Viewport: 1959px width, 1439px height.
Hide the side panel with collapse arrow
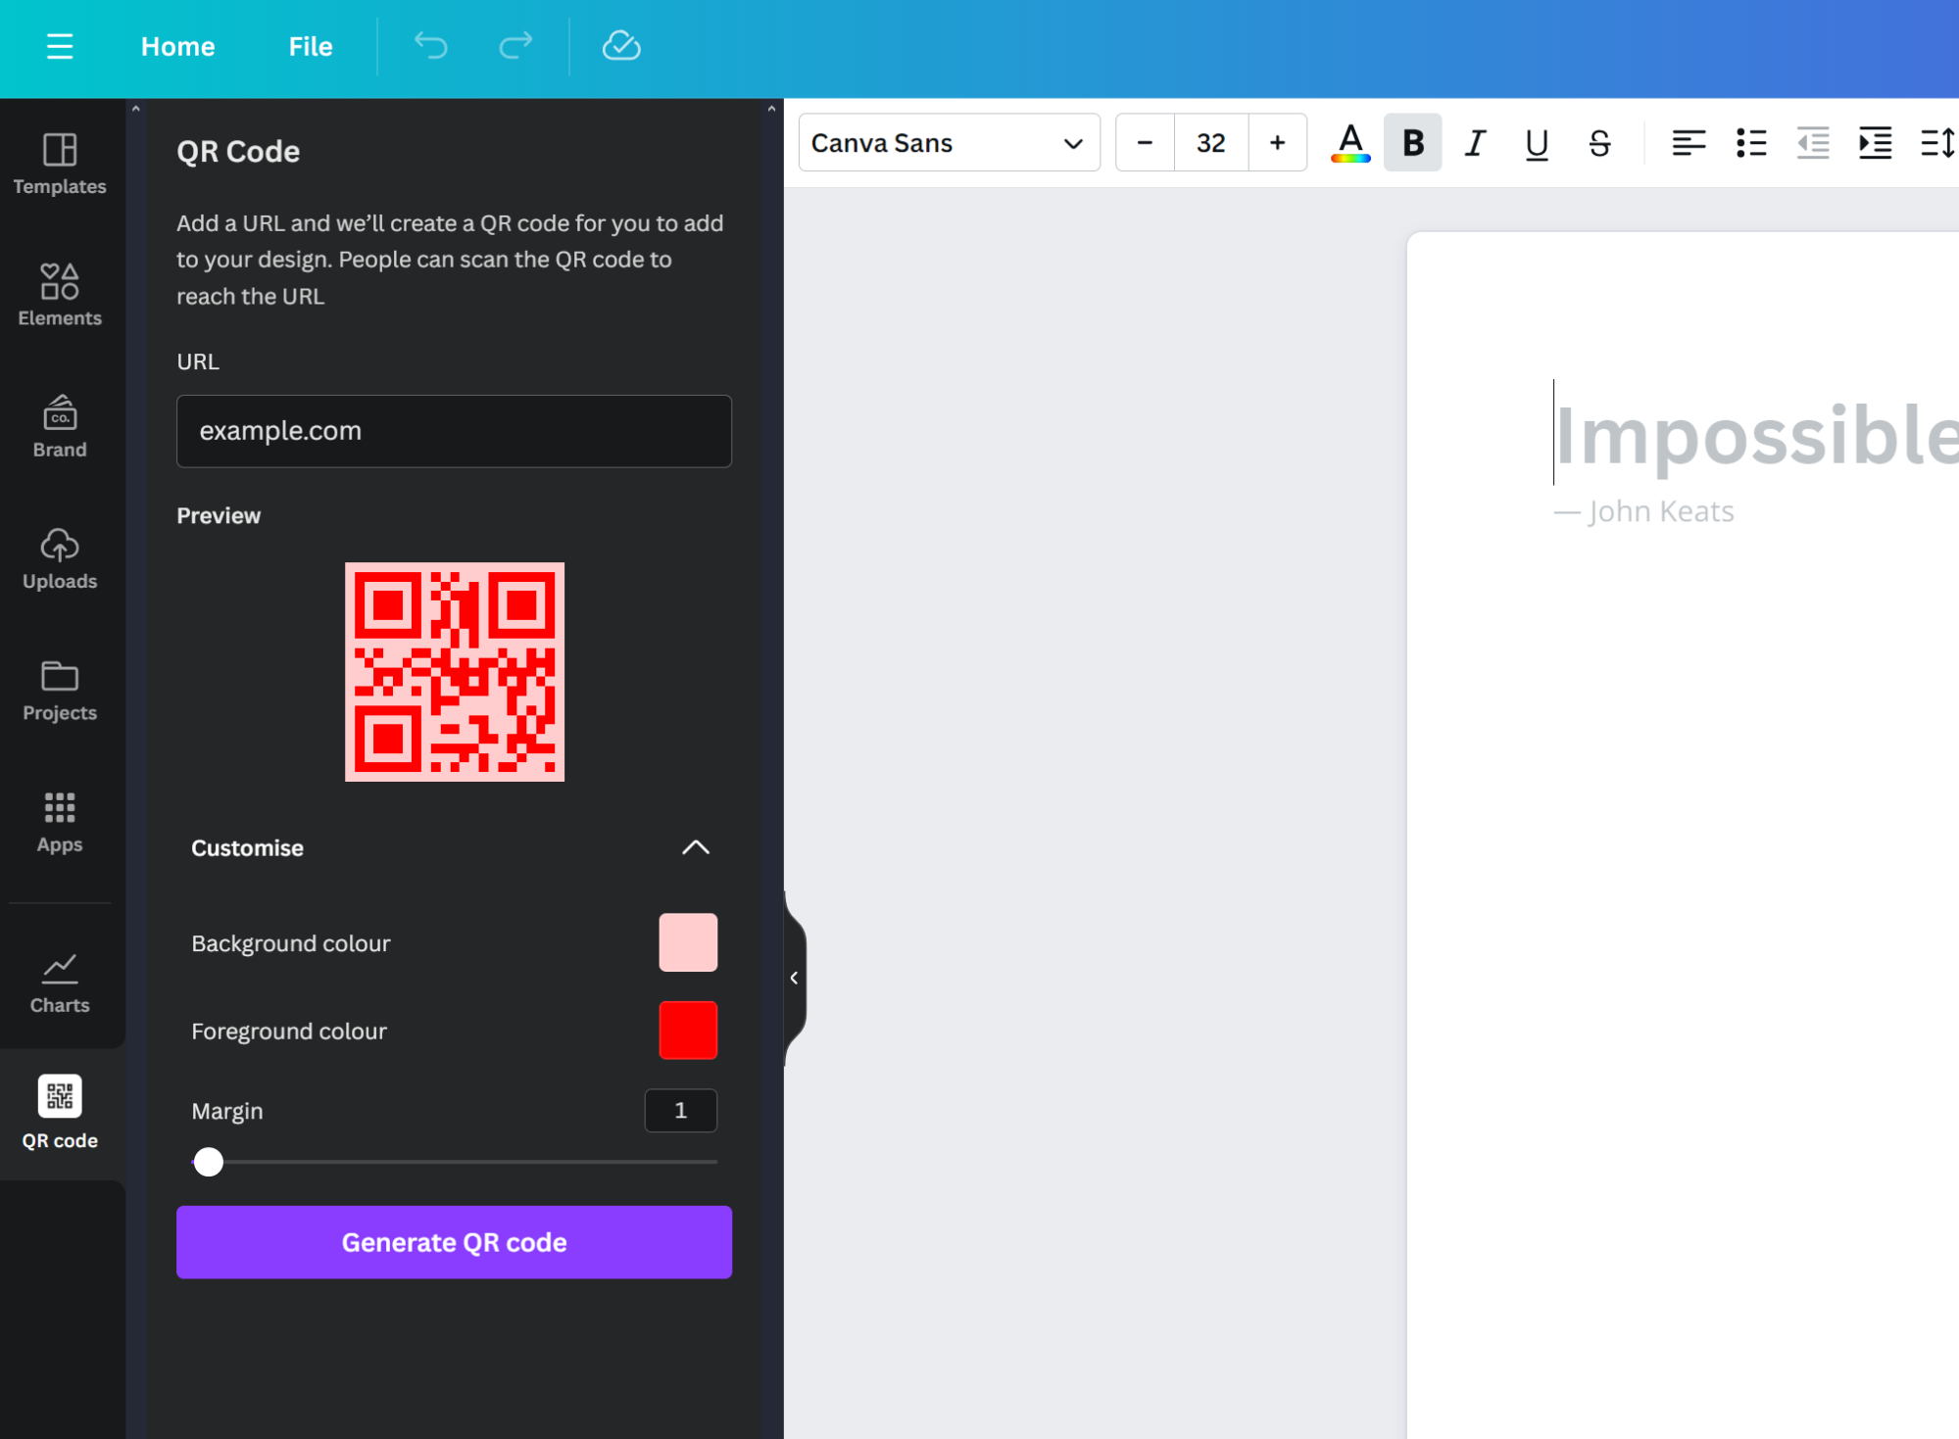click(794, 978)
